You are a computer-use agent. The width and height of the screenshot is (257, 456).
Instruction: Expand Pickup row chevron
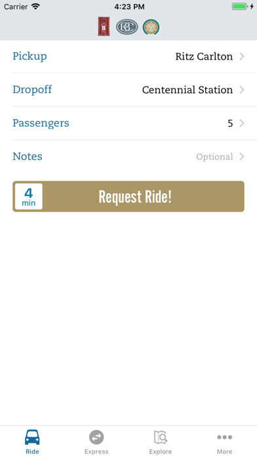point(241,56)
